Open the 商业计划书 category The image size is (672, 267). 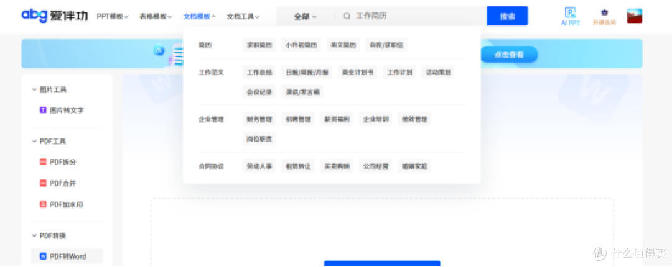tap(357, 72)
